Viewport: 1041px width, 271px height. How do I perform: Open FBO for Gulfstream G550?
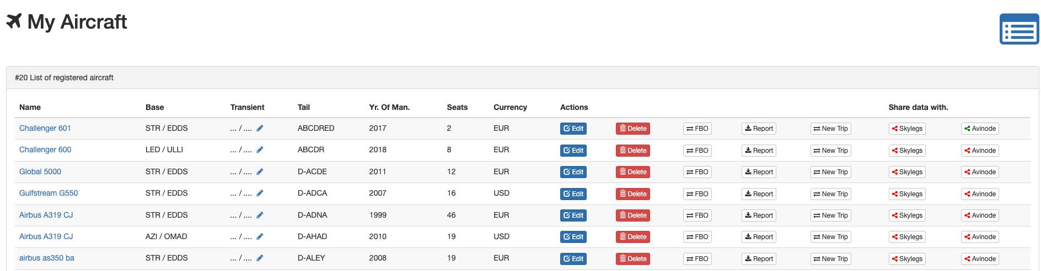pos(697,194)
